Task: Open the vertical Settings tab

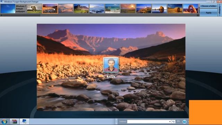Action: pos(220,10)
